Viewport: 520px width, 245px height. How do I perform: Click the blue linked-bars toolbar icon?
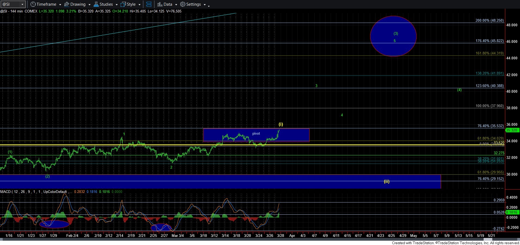(149, 4)
